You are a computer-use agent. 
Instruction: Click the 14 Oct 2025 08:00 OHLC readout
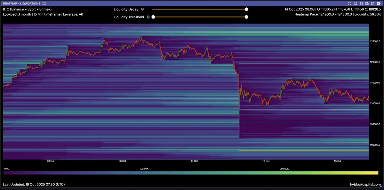click(333, 9)
